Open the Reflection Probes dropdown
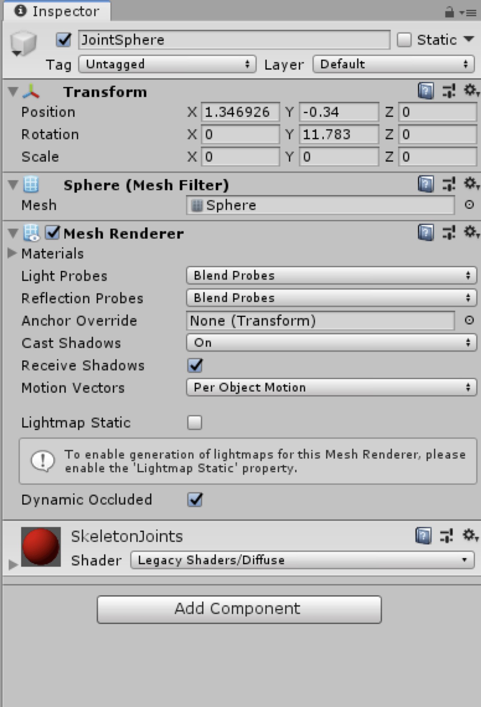Viewport: 481px width, 707px height. [x=331, y=298]
